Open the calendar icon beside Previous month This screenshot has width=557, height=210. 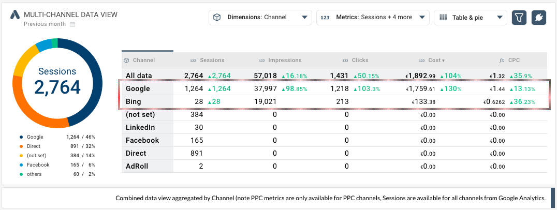pyautogui.click(x=72, y=24)
